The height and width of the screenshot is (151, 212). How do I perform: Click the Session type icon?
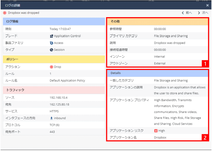coord(51,50)
